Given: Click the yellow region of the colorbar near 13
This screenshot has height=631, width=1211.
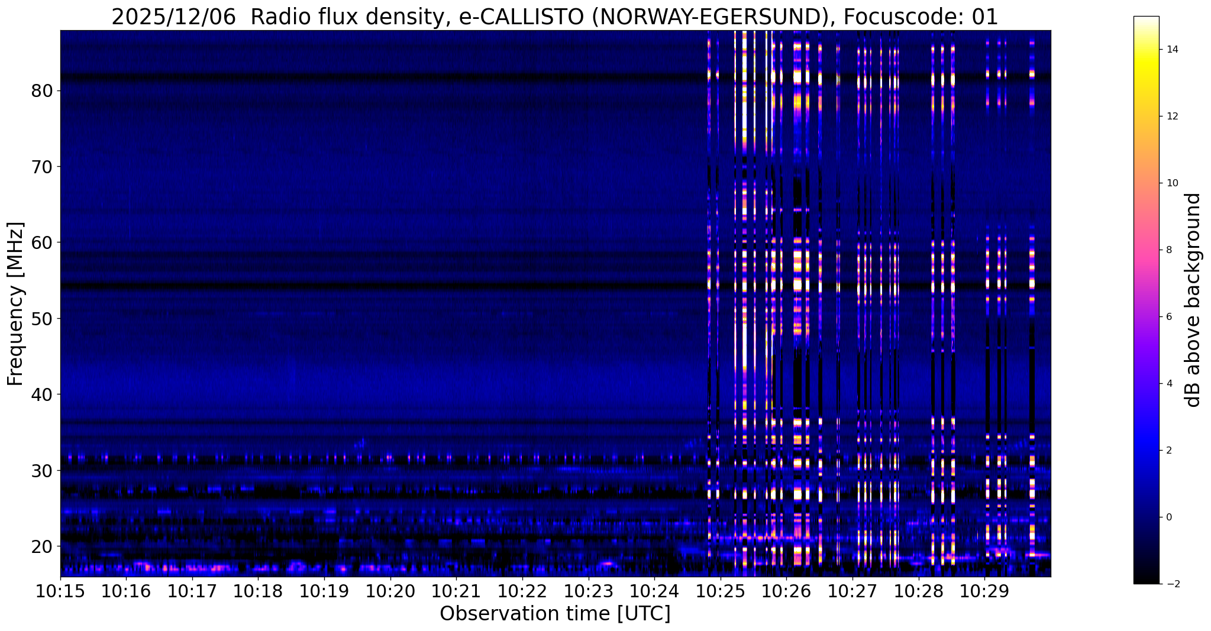Looking at the screenshot, I should click(x=1146, y=83).
